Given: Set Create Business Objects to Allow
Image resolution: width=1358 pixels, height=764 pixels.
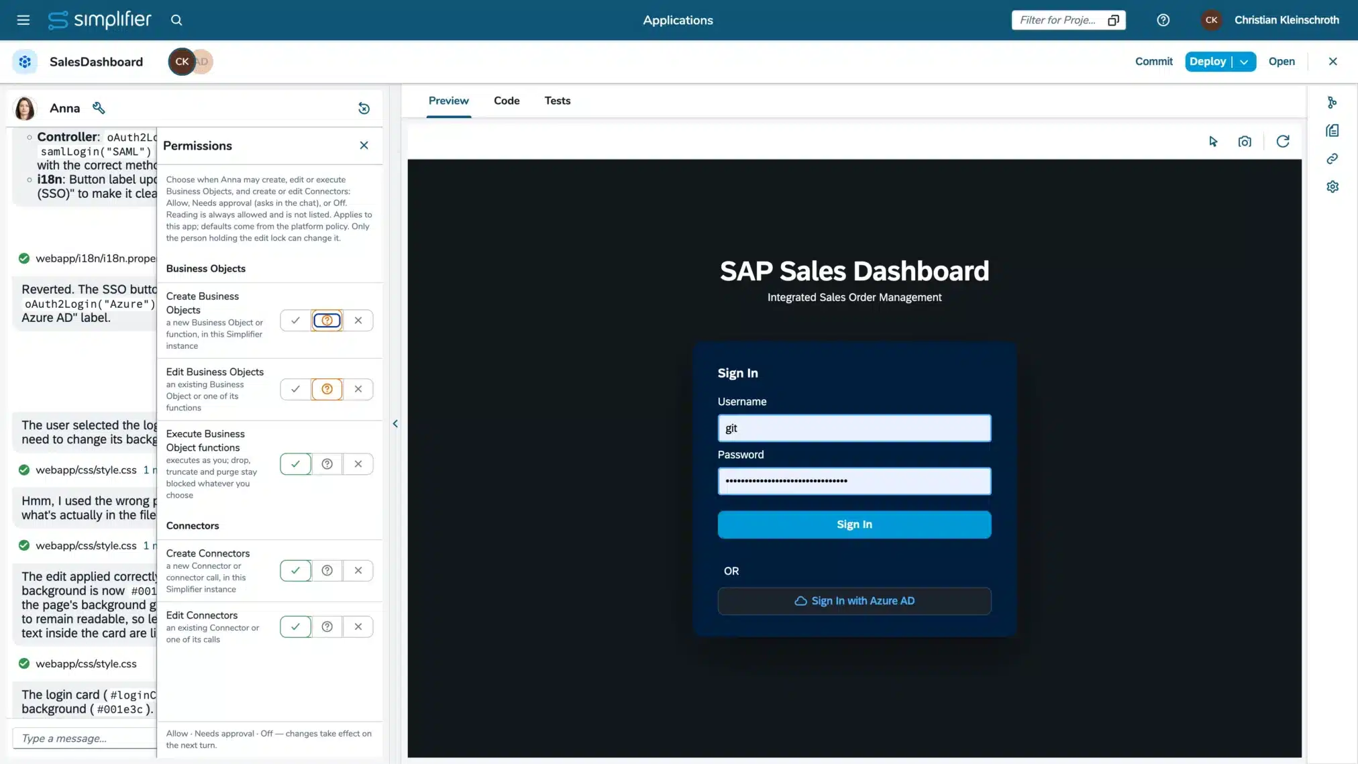Looking at the screenshot, I should click(295, 321).
